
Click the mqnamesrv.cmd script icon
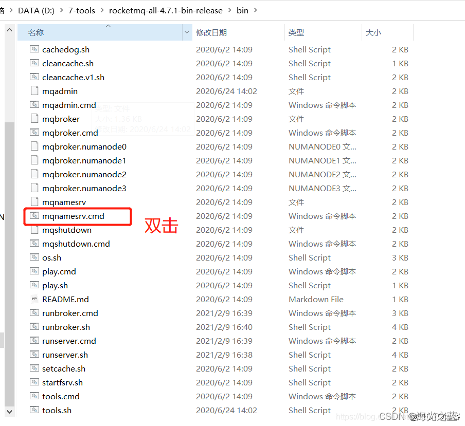(34, 216)
